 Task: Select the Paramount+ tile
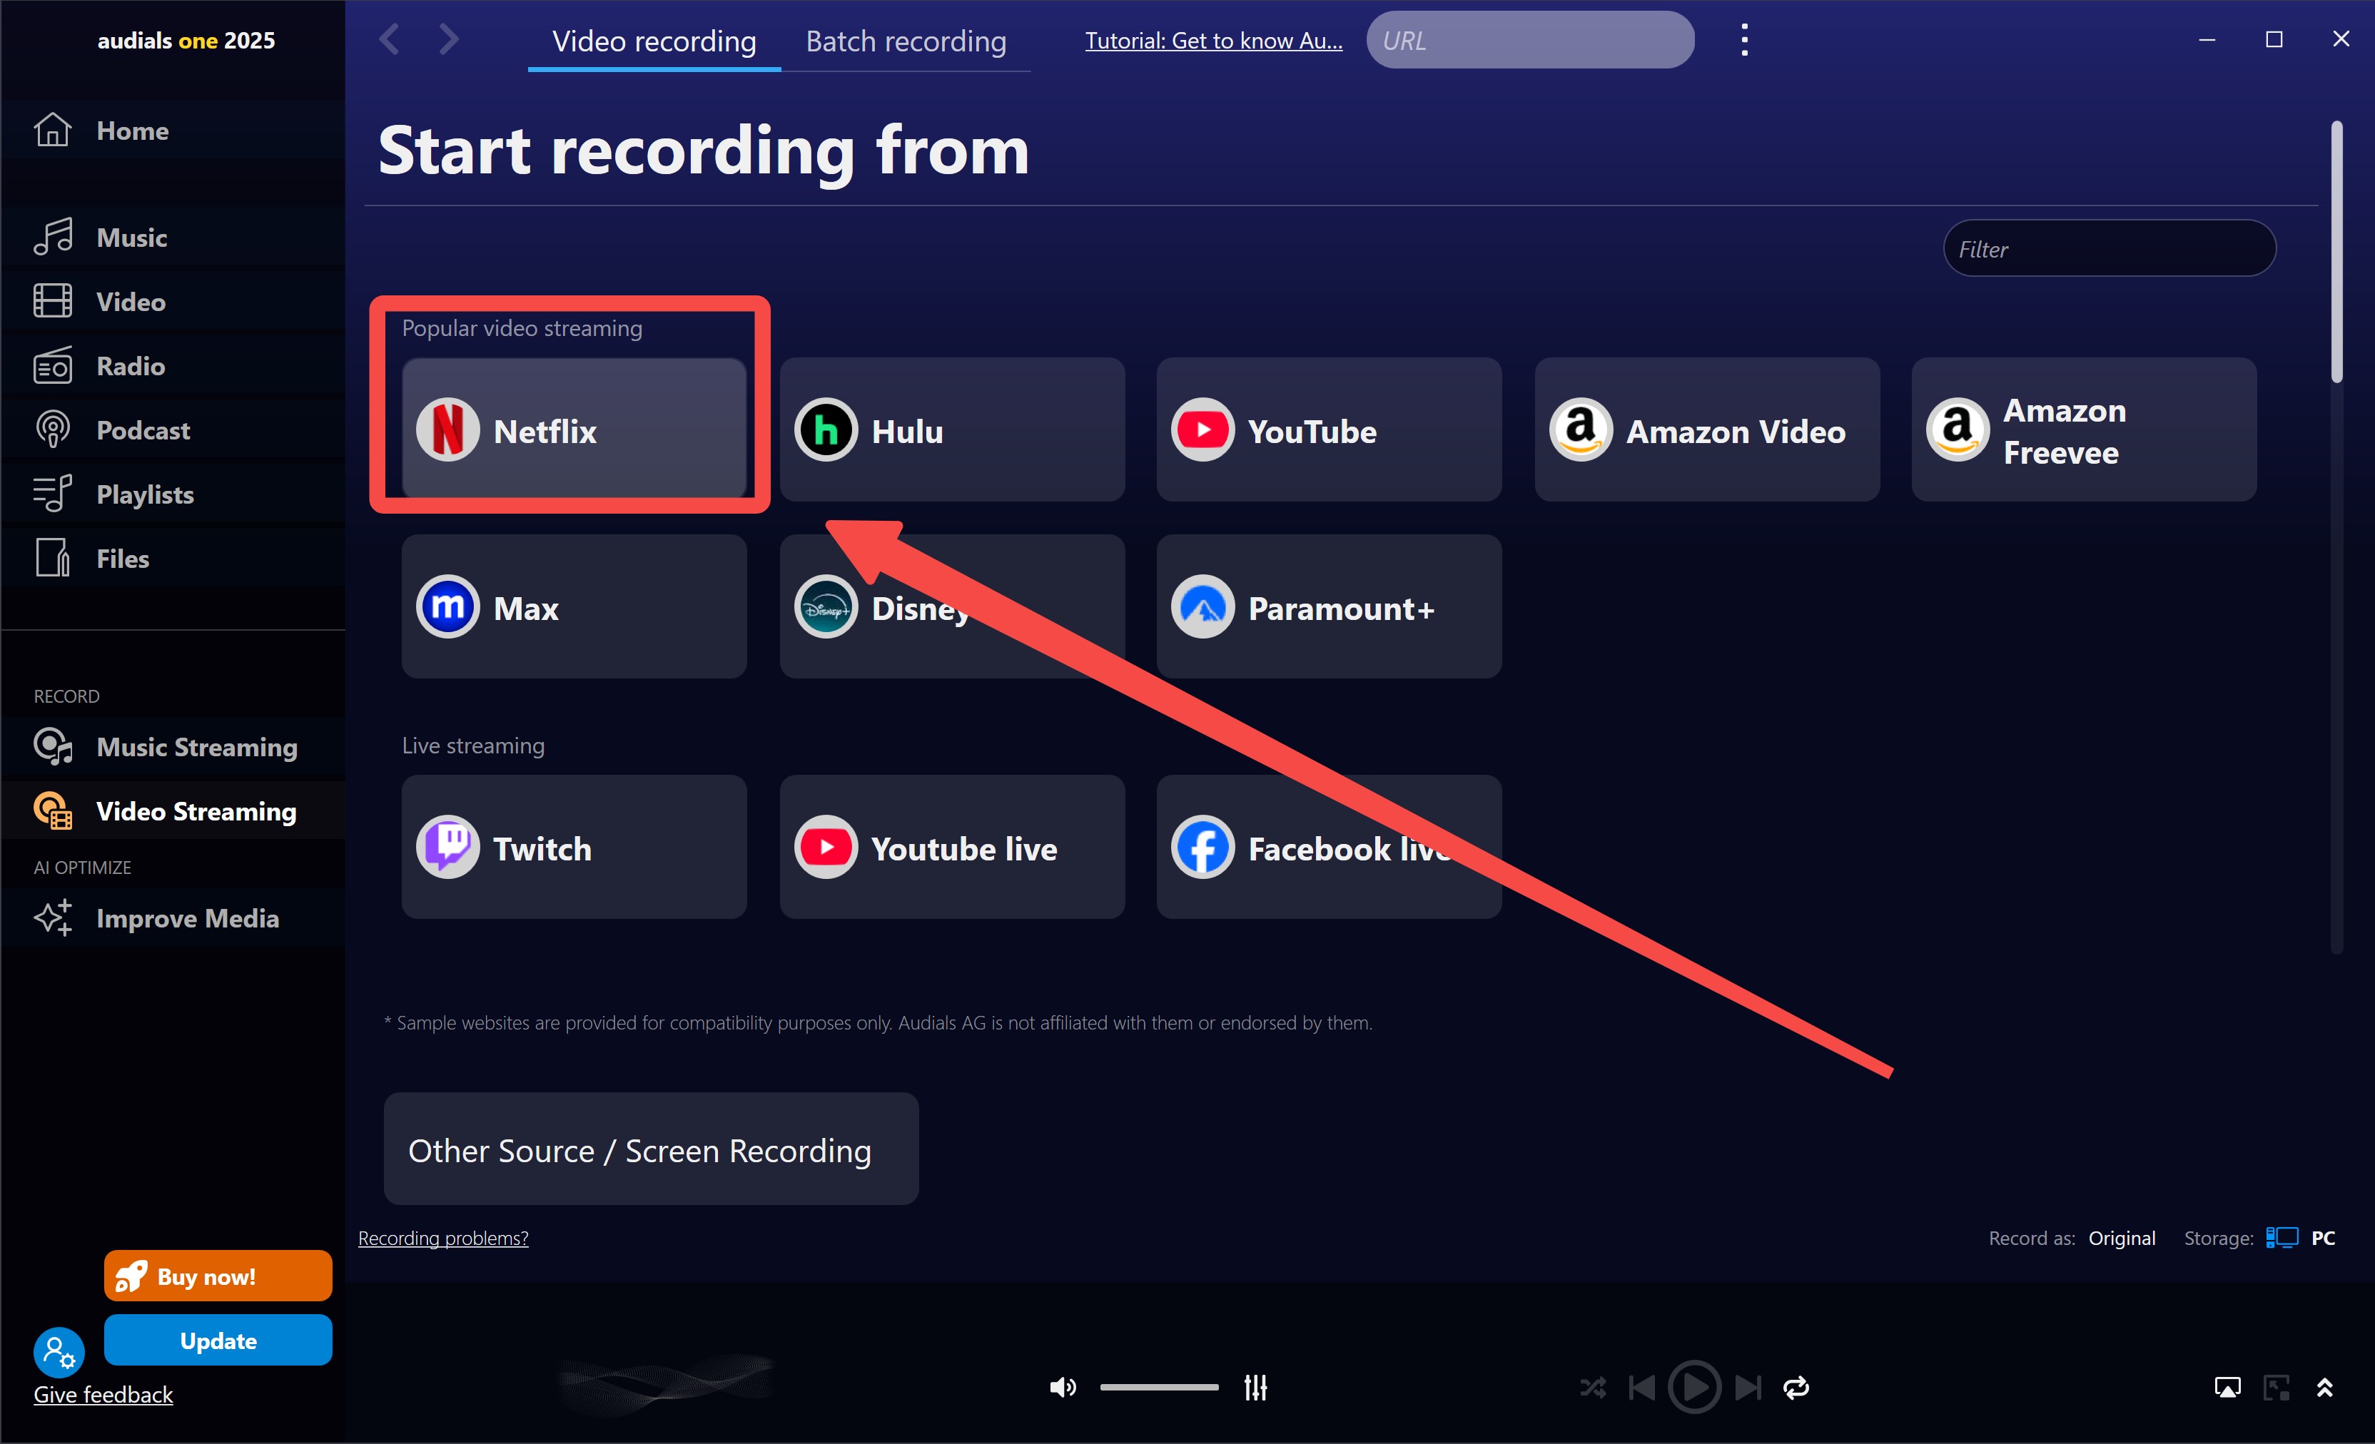1330,607
